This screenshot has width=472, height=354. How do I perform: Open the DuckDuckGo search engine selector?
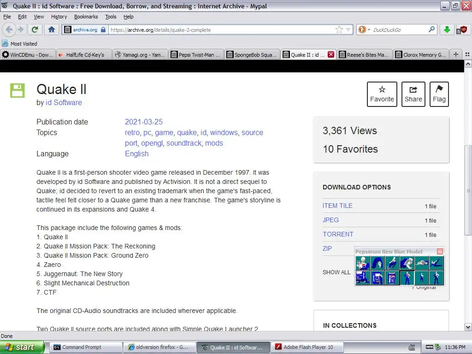364,30
